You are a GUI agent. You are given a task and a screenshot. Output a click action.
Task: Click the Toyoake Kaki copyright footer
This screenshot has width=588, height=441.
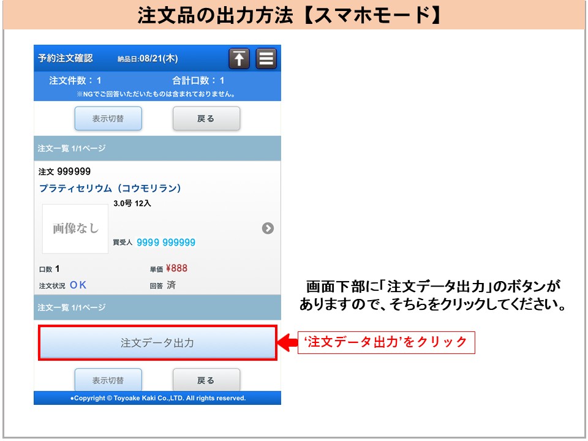point(157,398)
